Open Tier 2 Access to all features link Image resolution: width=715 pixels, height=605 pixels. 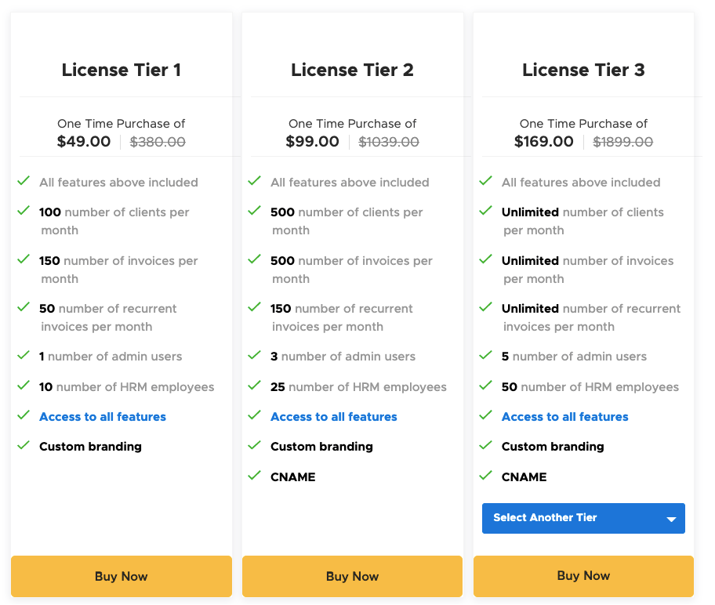coord(334,417)
